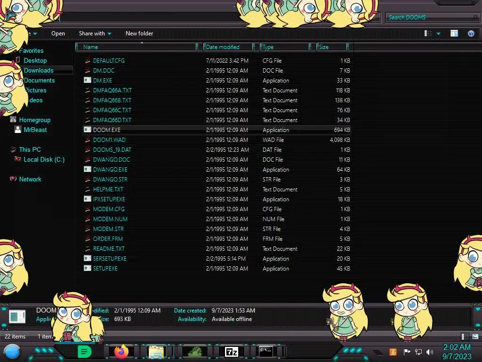Switch to large icons view in the status bar
The height and width of the screenshot is (362, 482).
pos(475,337)
